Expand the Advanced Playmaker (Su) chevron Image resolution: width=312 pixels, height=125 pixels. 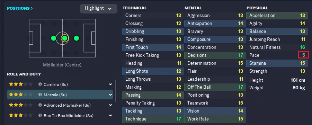pyautogui.click(x=110, y=105)
